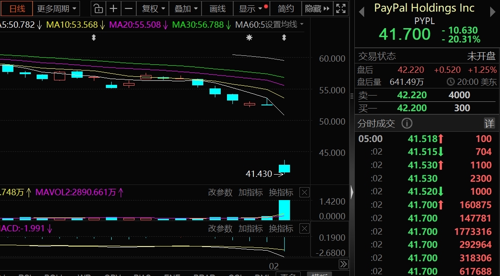Screen dimensions: 500x276
Task: Open info icon next to 分时成交
Action: (407, 123)
